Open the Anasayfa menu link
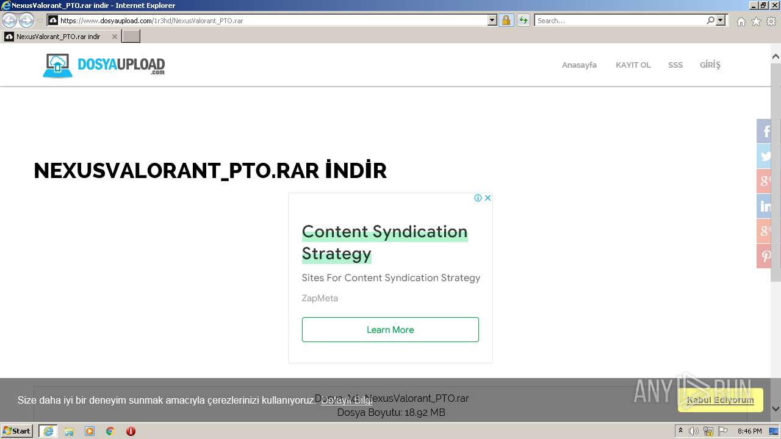The height and width of the screenshot is (439, 781). [579, 65]
